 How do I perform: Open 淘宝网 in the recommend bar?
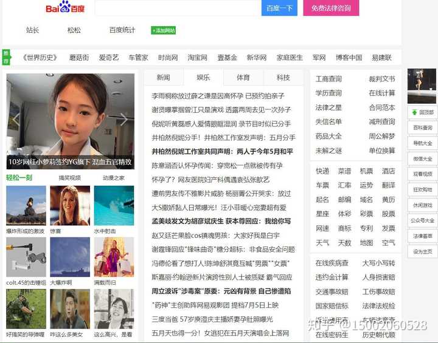pyautogui.click(x=198, y=58)
